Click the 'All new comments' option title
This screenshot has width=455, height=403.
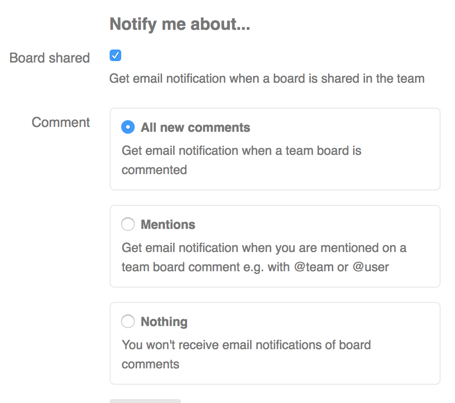pos(195,127)
